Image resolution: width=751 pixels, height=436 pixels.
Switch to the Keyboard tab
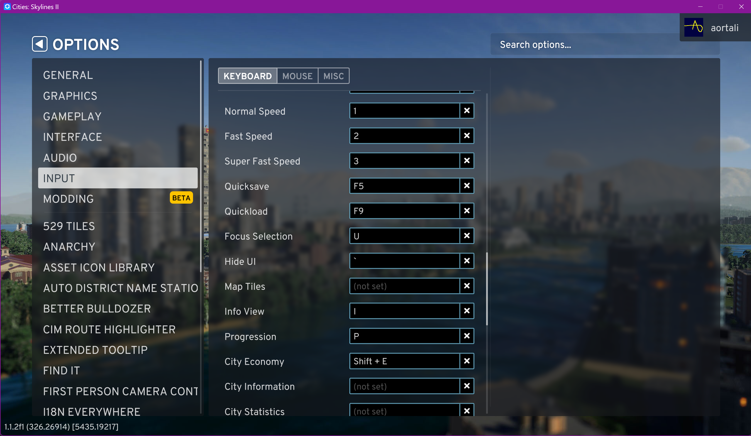click(x=247, y=76)
